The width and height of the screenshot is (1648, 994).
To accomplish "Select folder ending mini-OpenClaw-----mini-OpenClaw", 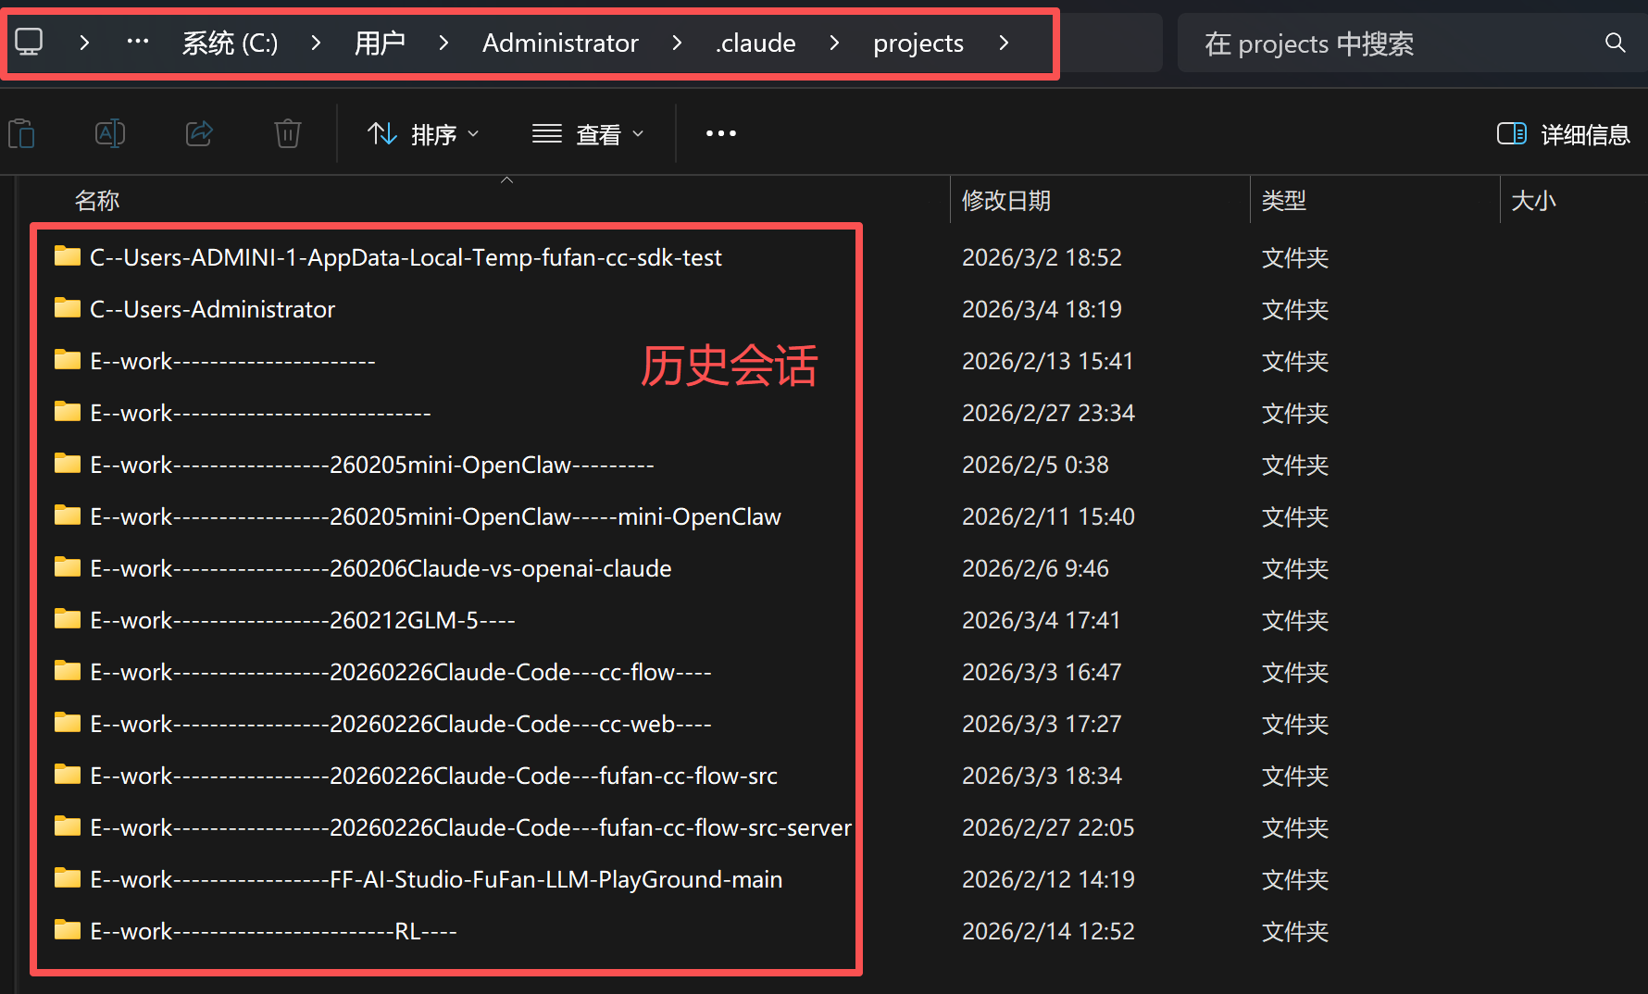I will (x=435, y=516).
